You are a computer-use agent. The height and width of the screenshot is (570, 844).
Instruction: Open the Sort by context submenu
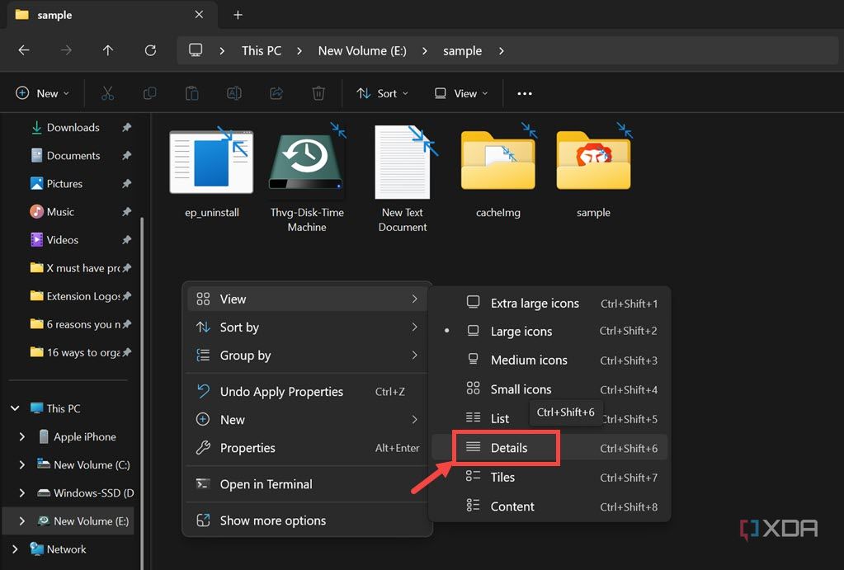click(239, 327)
